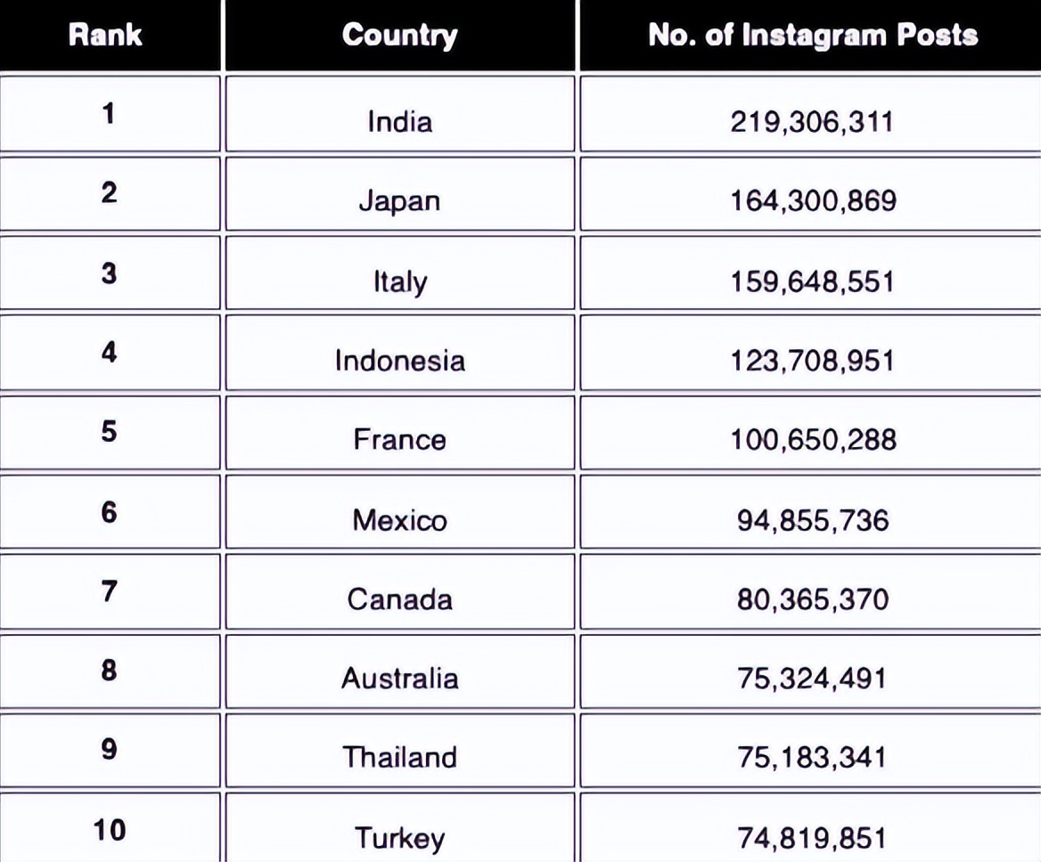Click the 219,306,311 posts value
Image resolution: width=1041 pixels, height=862 pixels.
tap(811, 122)
